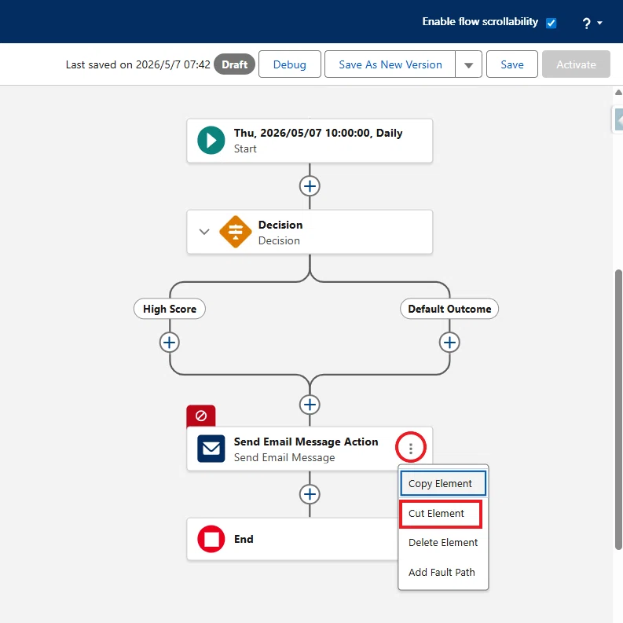Expand the help menu caret
This screenshot has height=623, width=623.
600,23
